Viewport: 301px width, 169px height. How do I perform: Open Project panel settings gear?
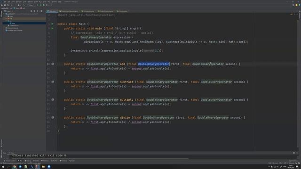41,11
